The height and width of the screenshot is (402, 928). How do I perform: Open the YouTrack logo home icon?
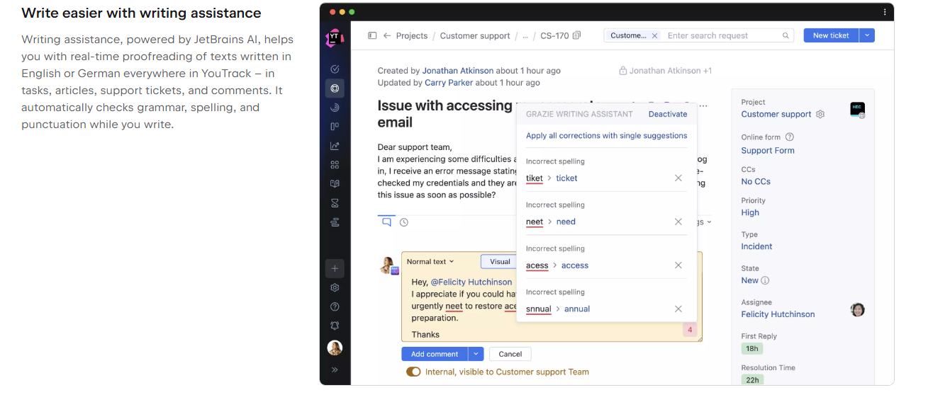pos(335,38)
